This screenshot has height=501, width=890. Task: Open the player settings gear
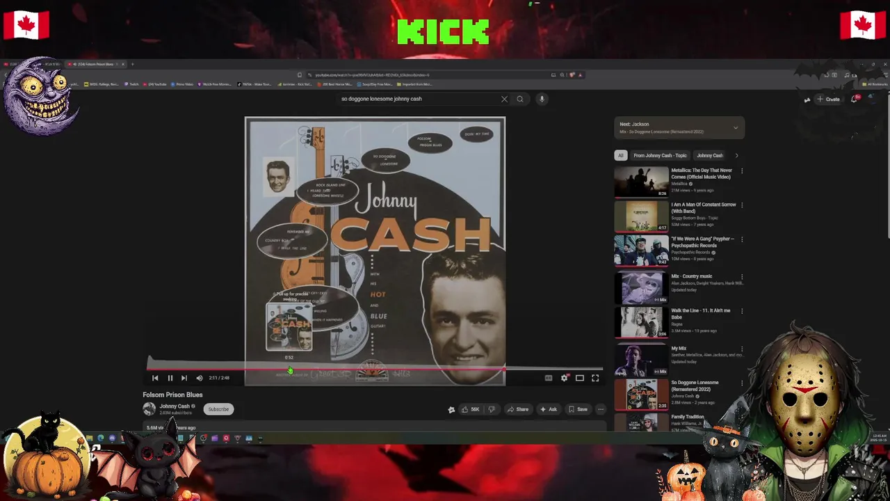564,378
